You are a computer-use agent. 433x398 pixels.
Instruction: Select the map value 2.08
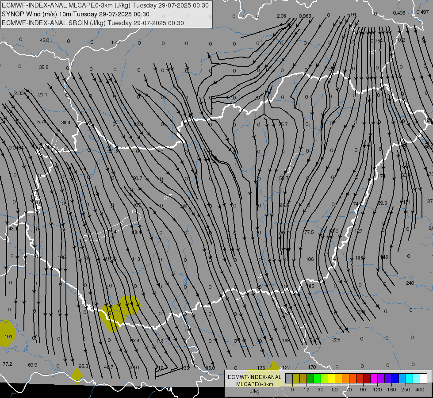281,16
